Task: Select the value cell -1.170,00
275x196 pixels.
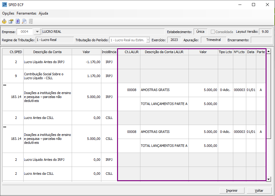Action: 87,62
